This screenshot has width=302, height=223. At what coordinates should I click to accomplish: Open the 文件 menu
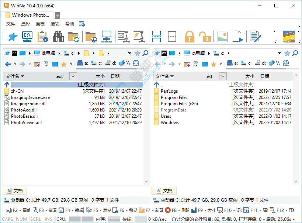pos(11,24)
